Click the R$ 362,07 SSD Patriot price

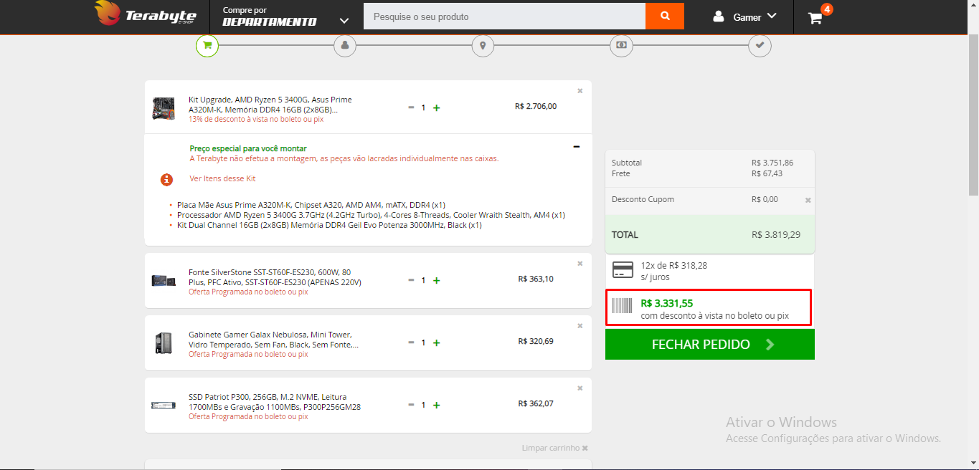(536, 403)
